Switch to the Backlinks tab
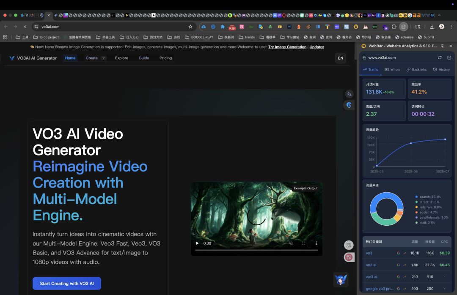 pyautogui.click(x=416, y=70)
